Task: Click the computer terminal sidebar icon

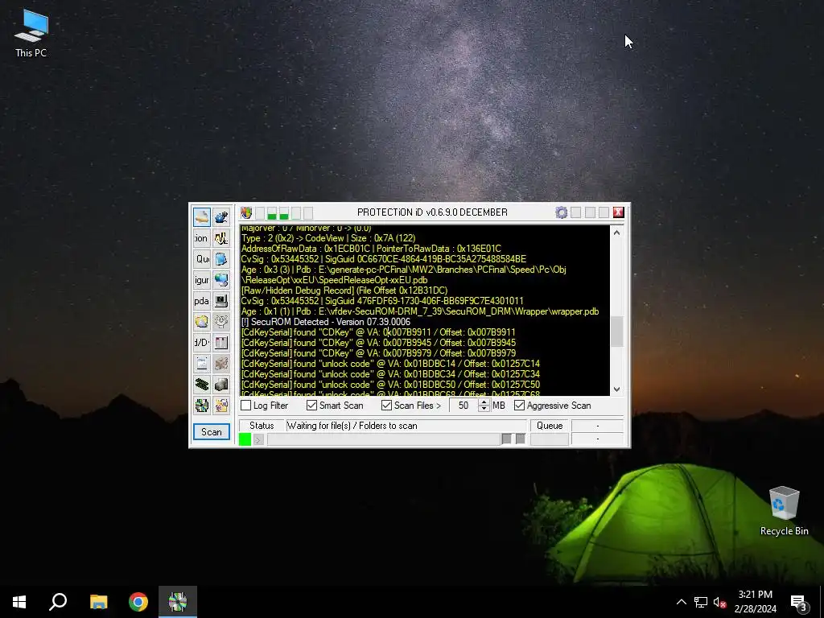Action: click(221, 301)
